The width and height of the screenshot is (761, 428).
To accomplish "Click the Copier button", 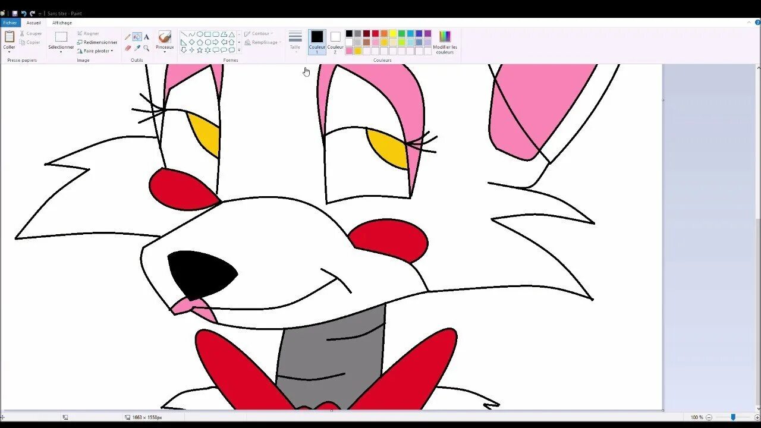I will (x=30, y=42).
